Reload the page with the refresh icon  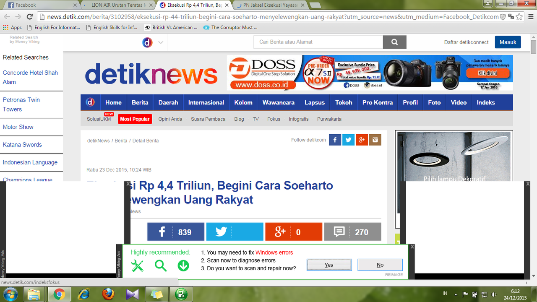point(29,17)
